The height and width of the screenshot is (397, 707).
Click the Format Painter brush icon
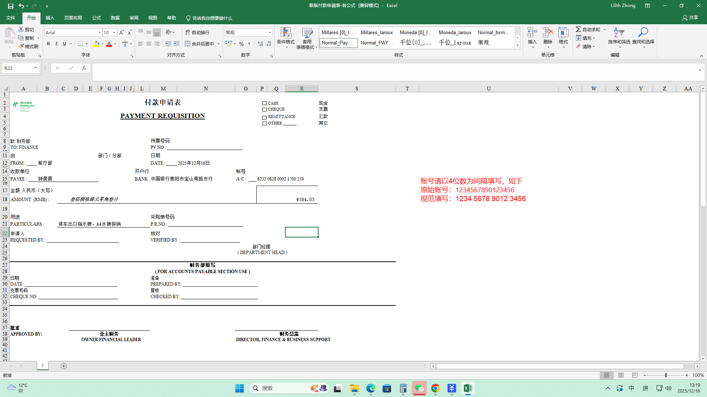[21, 46]
